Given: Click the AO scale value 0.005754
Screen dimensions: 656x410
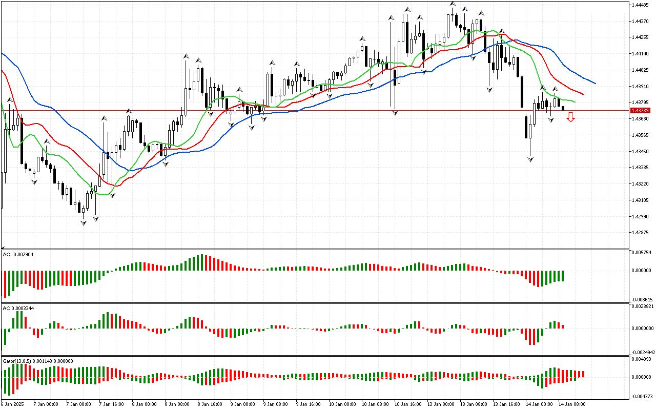Looking at the screenshot, I should pos(642,253).
